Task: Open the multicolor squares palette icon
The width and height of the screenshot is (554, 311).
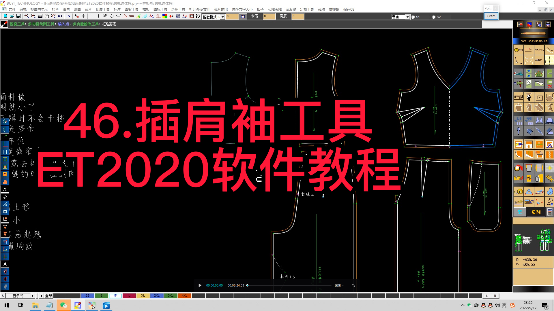Action: (165, 16)
